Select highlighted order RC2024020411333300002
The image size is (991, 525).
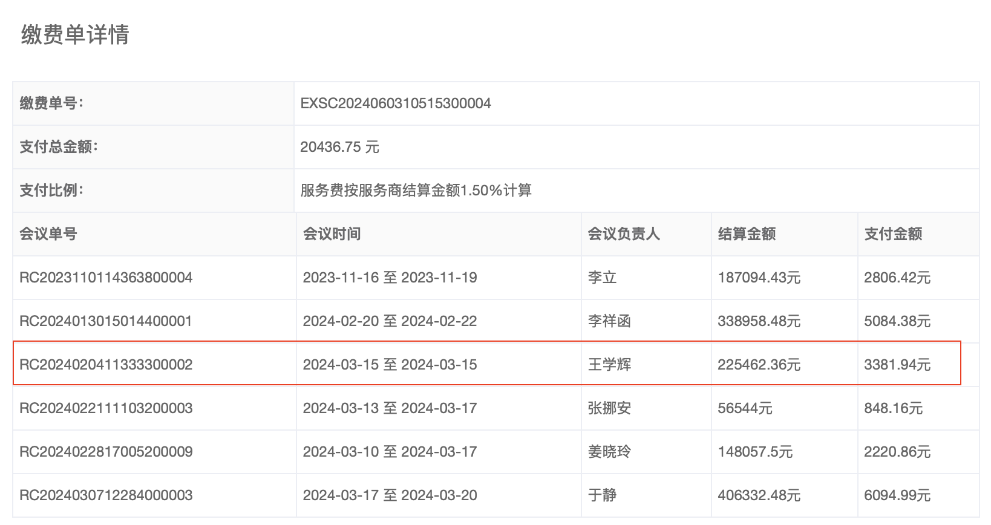[x=106, y=365]
